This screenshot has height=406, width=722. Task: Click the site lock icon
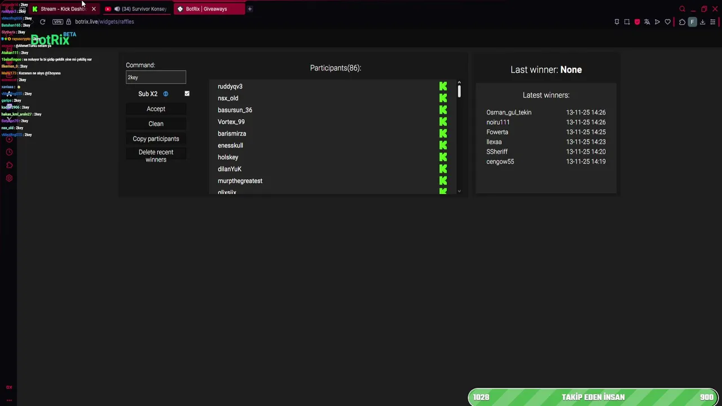tap(69, 21)
